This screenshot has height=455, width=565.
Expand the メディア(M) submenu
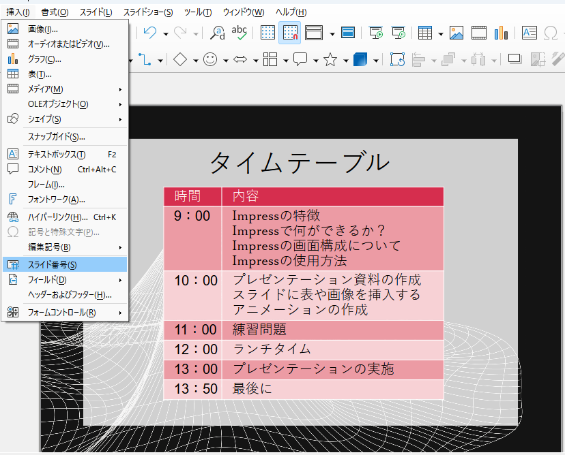pos(65,89)
